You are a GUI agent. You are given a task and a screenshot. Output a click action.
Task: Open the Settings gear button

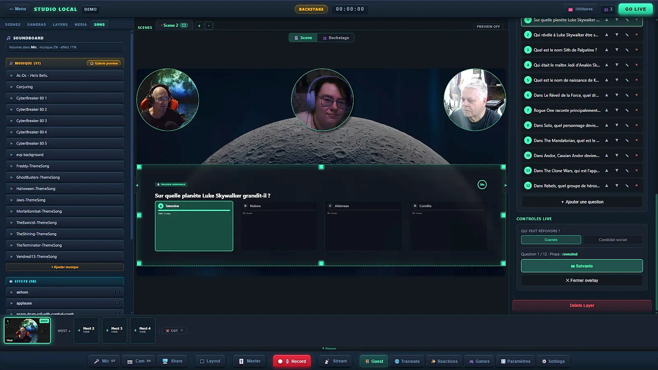pyautogui.click(x=553, y=361)
